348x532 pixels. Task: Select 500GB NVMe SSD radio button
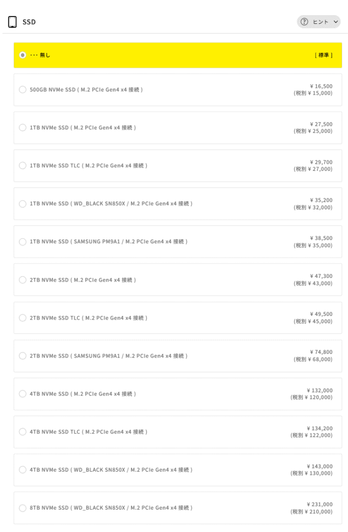pyautogui.click(x=22, y=90)
